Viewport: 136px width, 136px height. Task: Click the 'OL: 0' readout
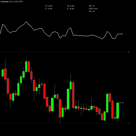[91, 11]
